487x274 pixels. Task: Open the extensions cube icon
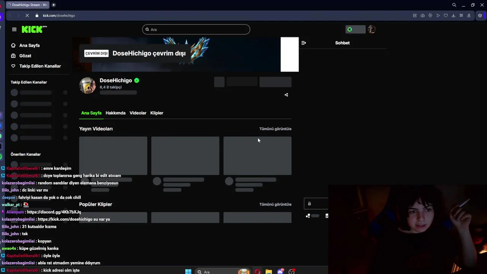point(480,16)
